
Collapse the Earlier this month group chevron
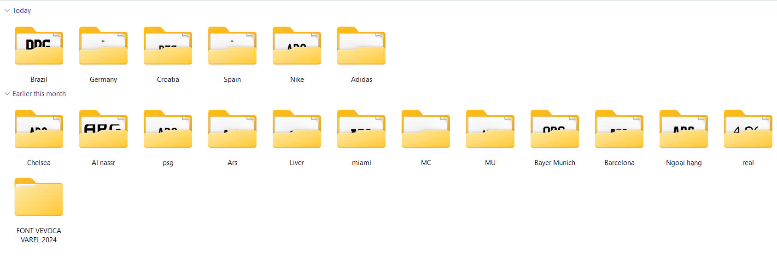[x=7, y=94]
